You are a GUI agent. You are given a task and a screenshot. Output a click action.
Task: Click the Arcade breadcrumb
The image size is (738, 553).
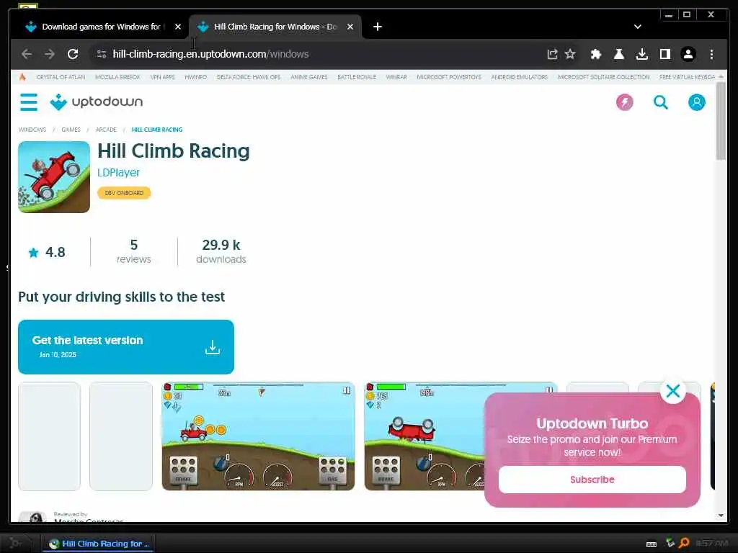pos(106,130)
